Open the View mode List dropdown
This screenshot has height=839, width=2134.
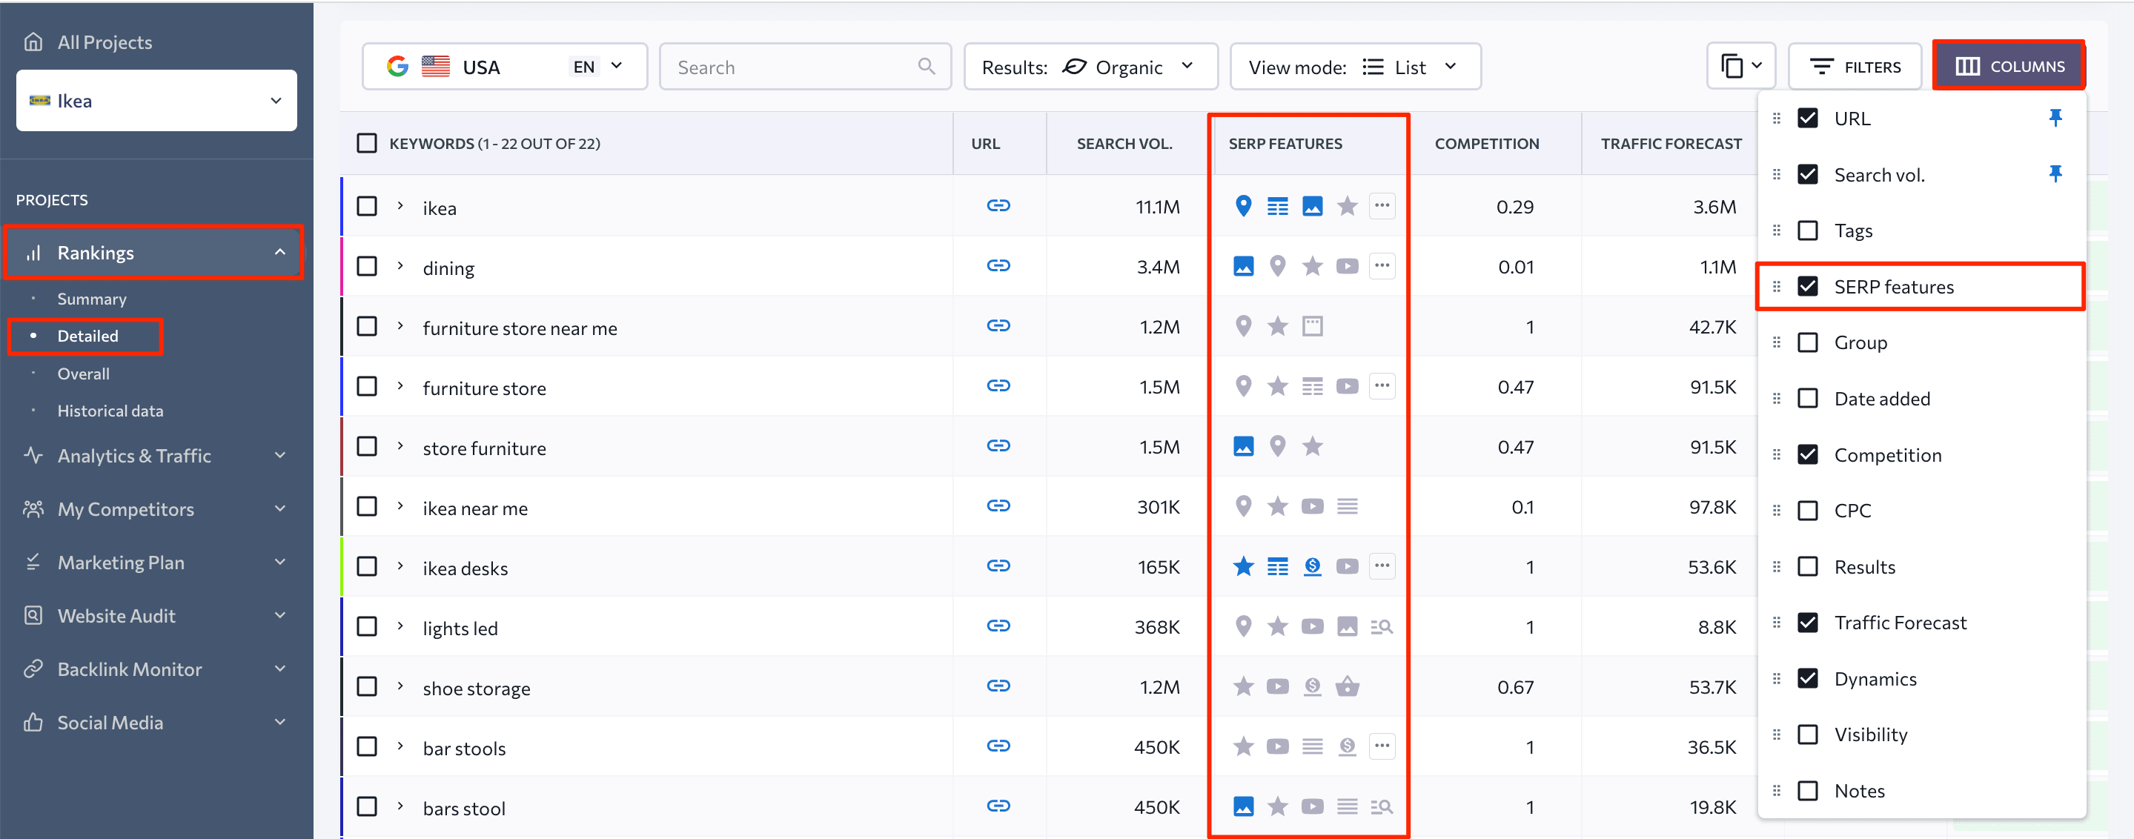pos(1355,66)
